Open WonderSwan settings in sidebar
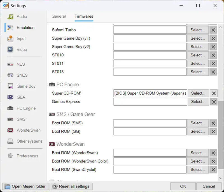 tap(28, 130)
